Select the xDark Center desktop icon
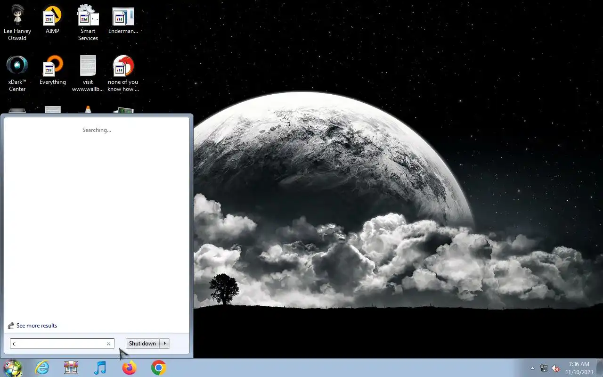Image resolution: width=603 pixels, height=377 pixels. [x=17, y=73]
